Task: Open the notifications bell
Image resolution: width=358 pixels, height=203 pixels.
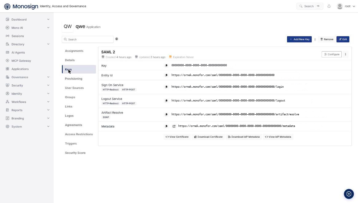Action: [329, 6]
